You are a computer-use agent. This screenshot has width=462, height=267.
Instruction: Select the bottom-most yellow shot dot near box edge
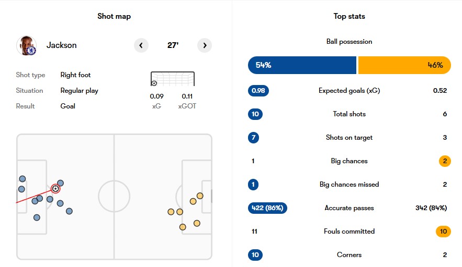point(183,227)
